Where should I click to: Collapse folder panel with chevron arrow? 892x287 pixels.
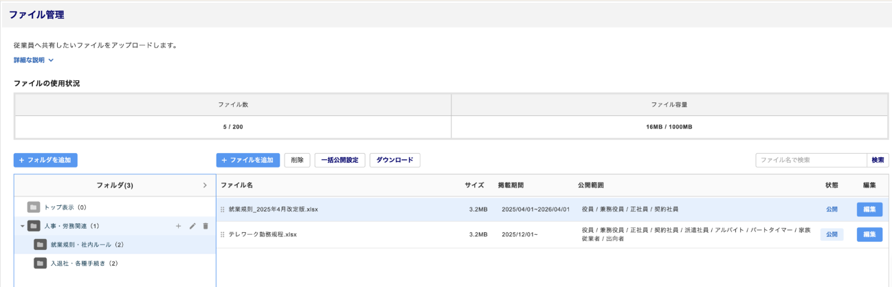click(x=205, y=185)
